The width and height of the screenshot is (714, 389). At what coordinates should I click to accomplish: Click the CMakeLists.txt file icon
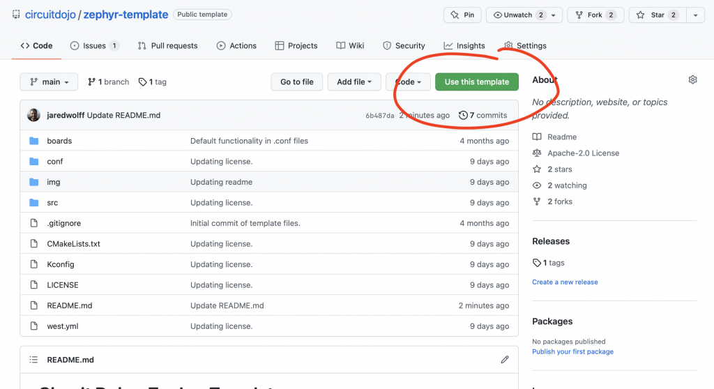[x=33, y=244]
